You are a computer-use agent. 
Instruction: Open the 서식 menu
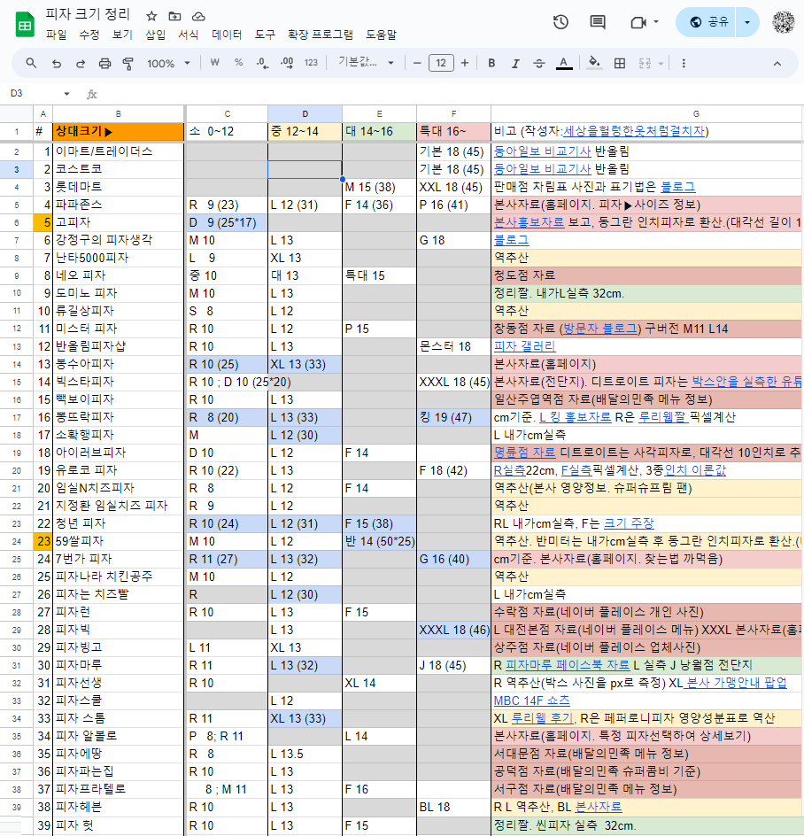[189, 35]
